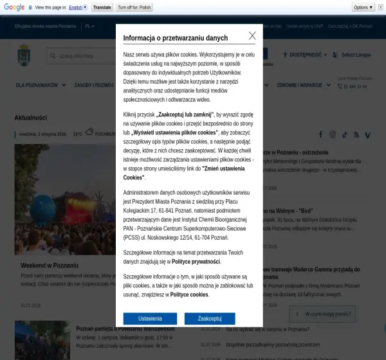Open the Weekend w Poznaniu festival image

pyautogui.click(x=65, y=199)
